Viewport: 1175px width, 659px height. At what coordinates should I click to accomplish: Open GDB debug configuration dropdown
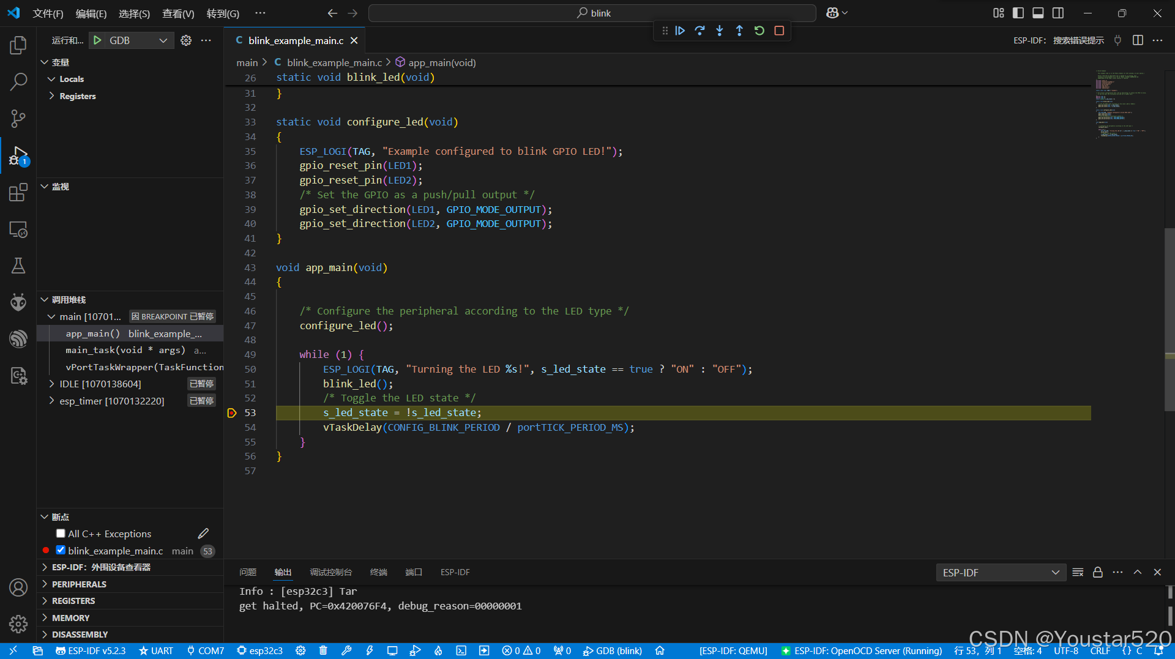pyautogui.click(x=139, y=40)
